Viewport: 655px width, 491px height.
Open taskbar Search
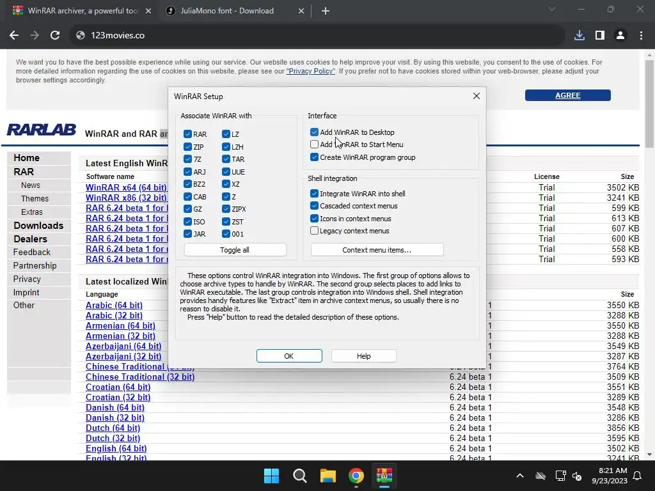(299, 476)
